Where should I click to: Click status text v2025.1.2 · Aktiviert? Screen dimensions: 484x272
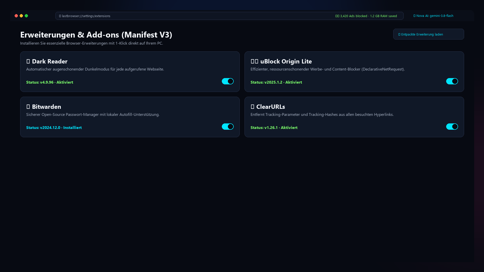276,82
